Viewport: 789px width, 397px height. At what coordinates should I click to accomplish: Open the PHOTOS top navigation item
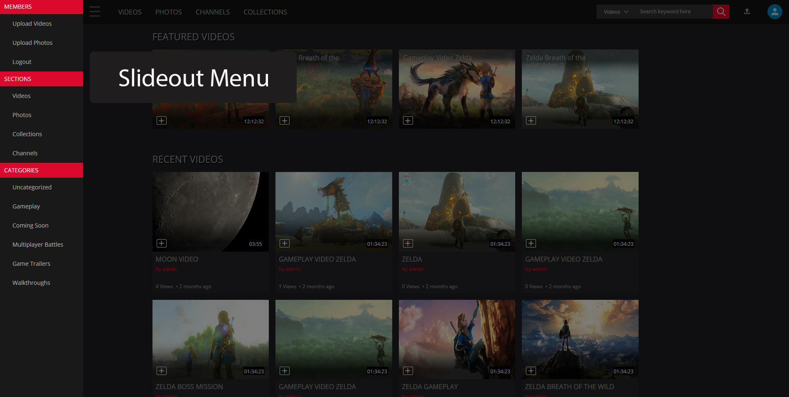(x=168, y=12)
